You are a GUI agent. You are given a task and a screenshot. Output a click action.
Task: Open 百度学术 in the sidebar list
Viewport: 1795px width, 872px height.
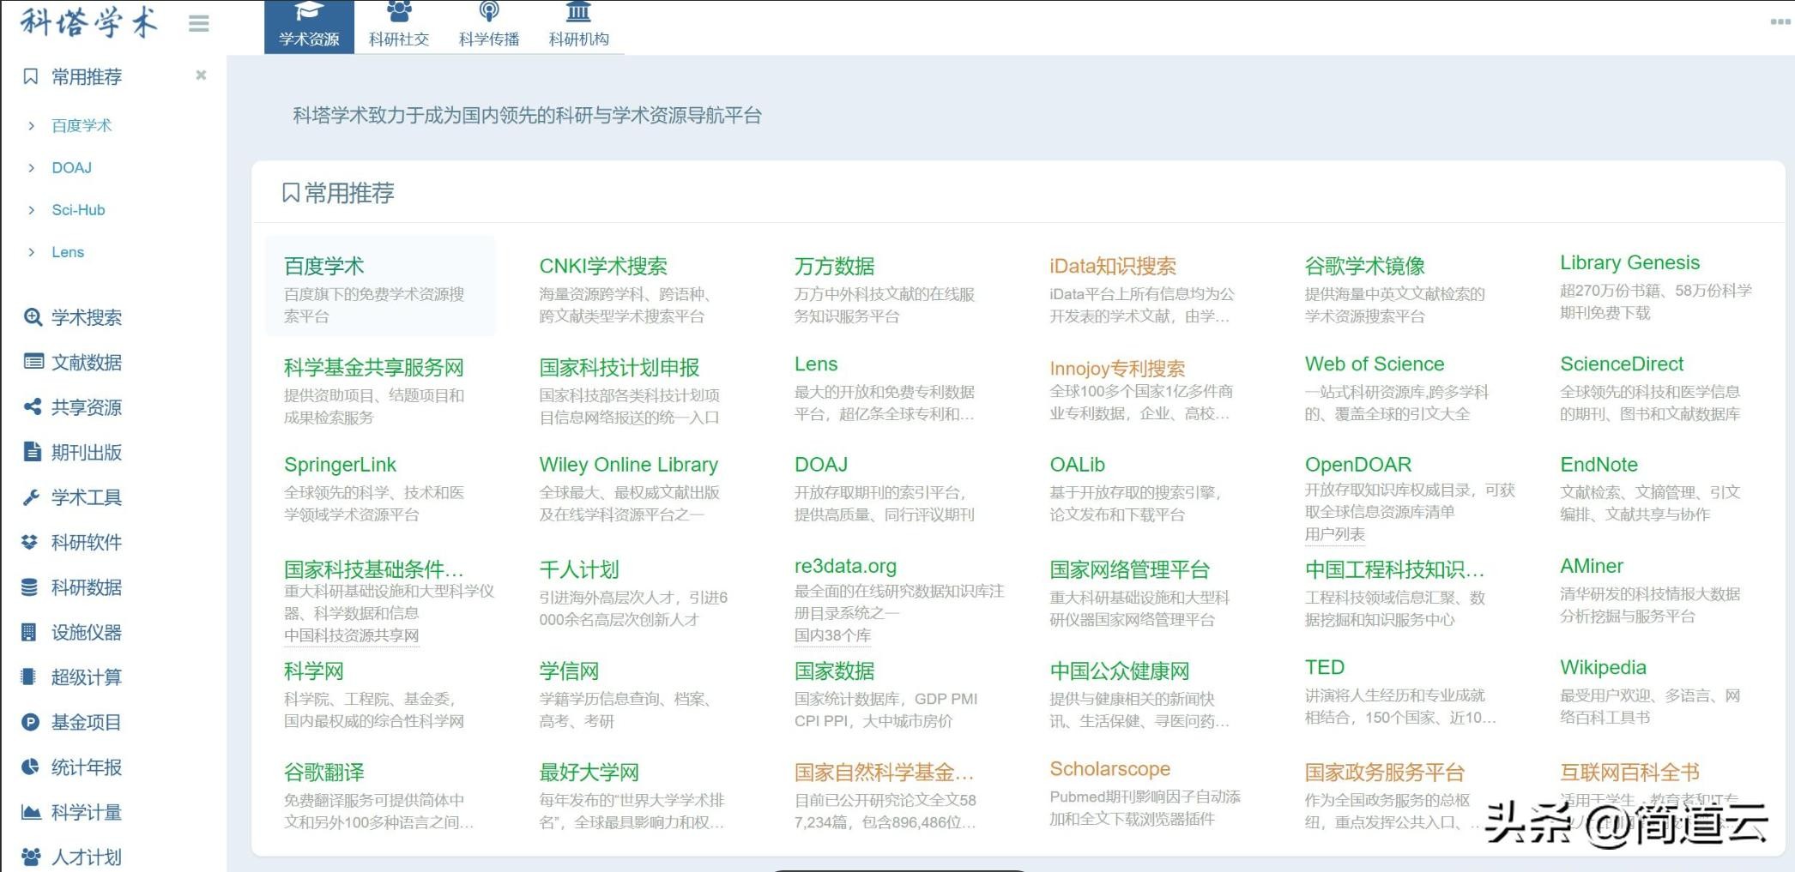82,126
